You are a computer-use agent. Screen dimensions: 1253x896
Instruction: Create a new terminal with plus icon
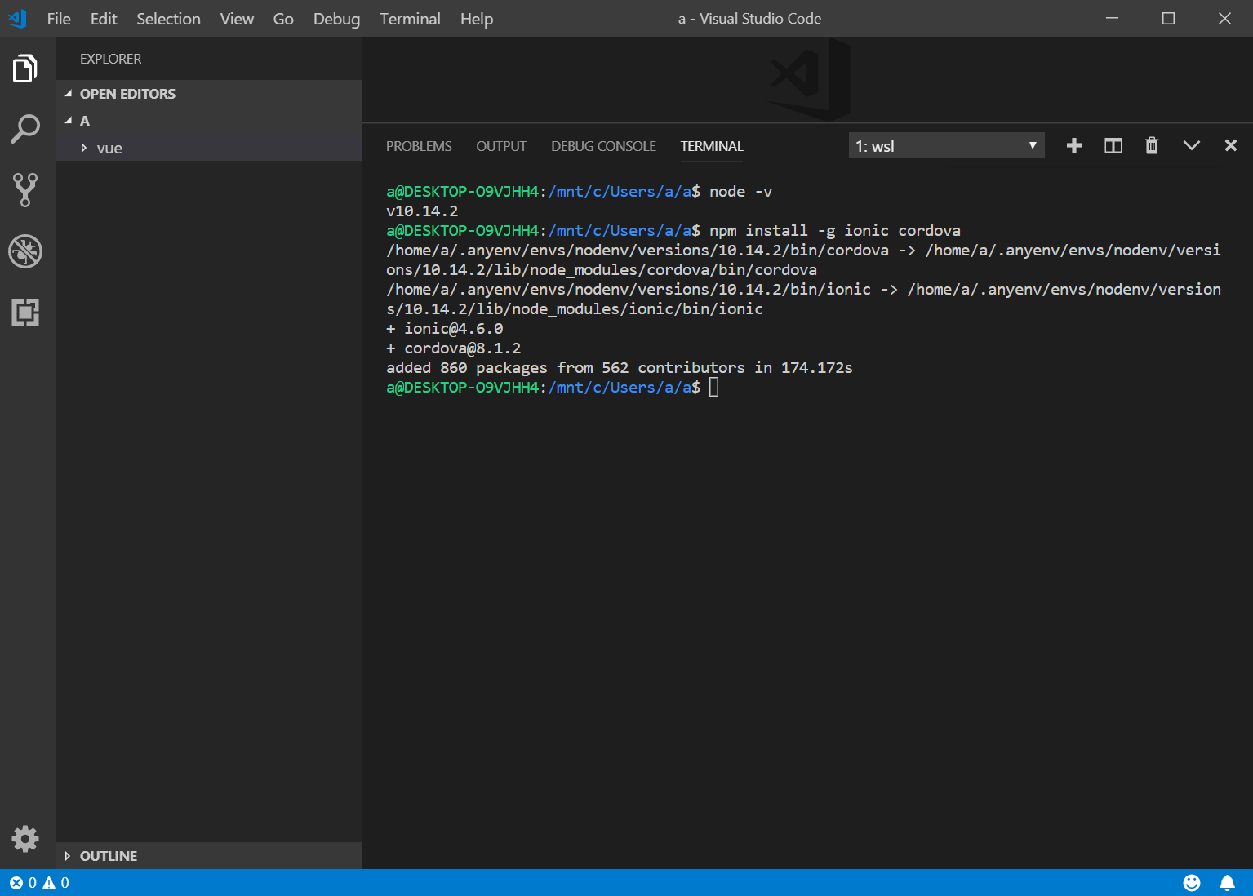click(x=1074, y=145)
